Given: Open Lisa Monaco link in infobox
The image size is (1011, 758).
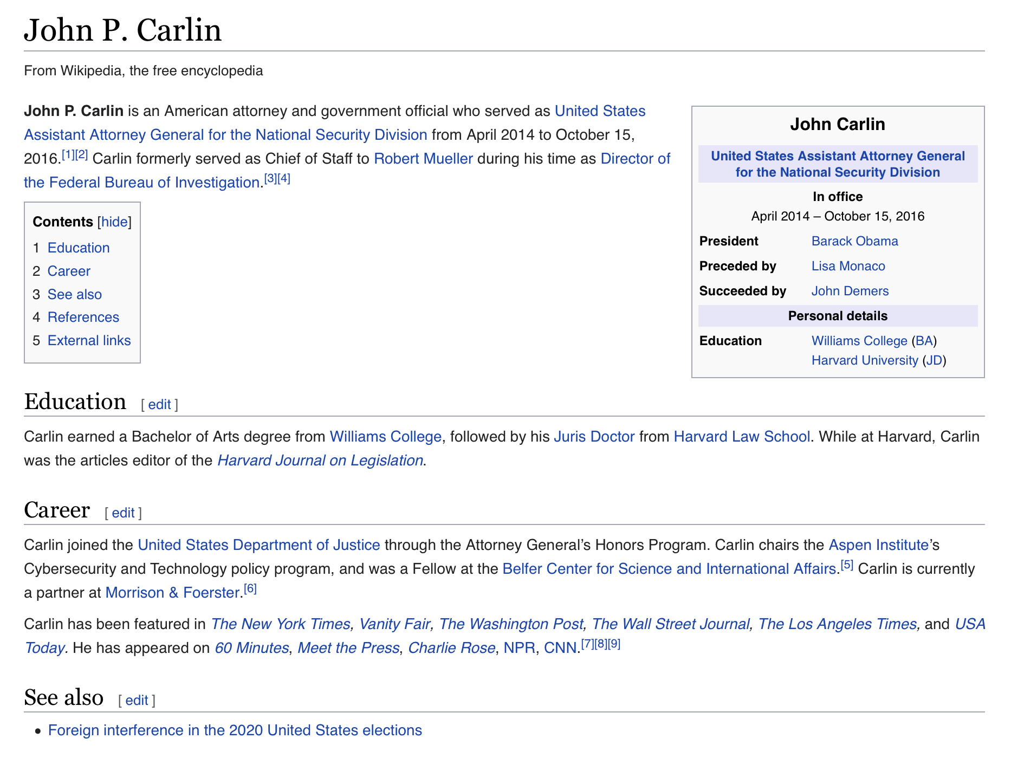Looking at the screenshot, I should coord(848,266).
